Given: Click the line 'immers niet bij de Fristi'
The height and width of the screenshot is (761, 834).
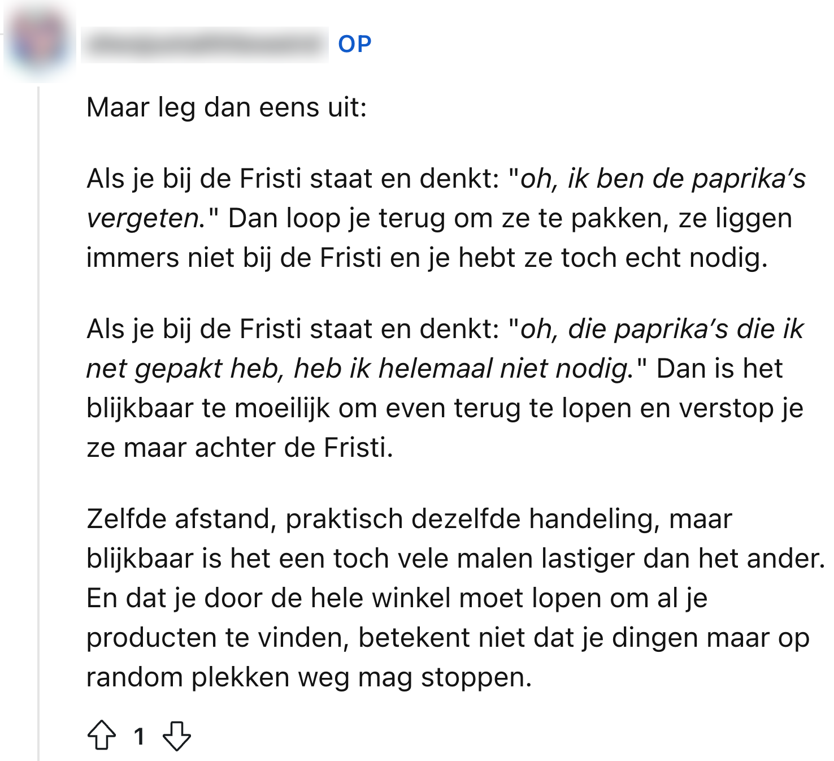Looking at the screenshot, I should pos(427,258).
